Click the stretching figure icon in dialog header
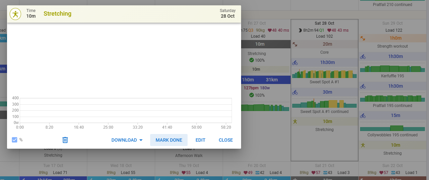 [15, 14]
